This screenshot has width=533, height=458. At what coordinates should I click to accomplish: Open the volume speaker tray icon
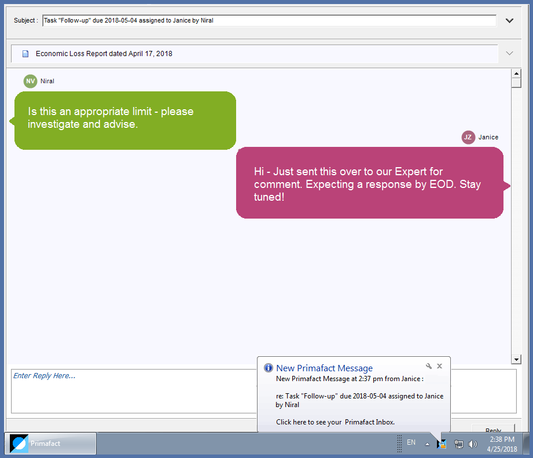click(x=472, y=444)
